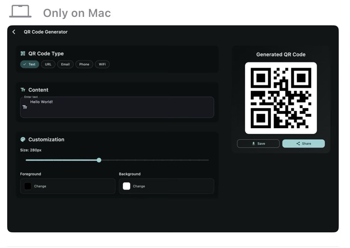The image size is (350, 248).
Task: Click the Customization palette icon
Action: point(23,139)
